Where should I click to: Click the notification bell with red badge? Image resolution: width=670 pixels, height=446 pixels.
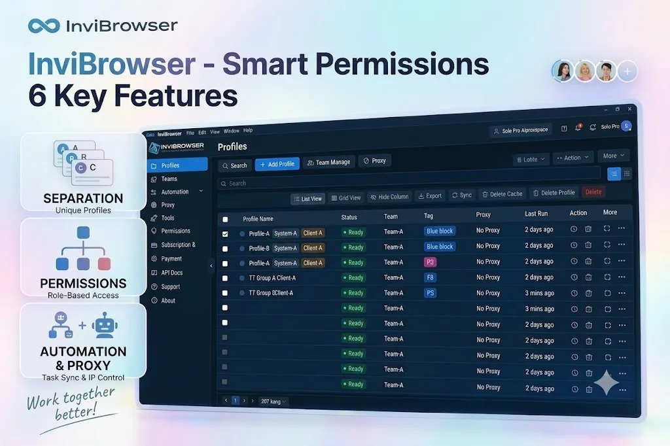tap(578, 128)
